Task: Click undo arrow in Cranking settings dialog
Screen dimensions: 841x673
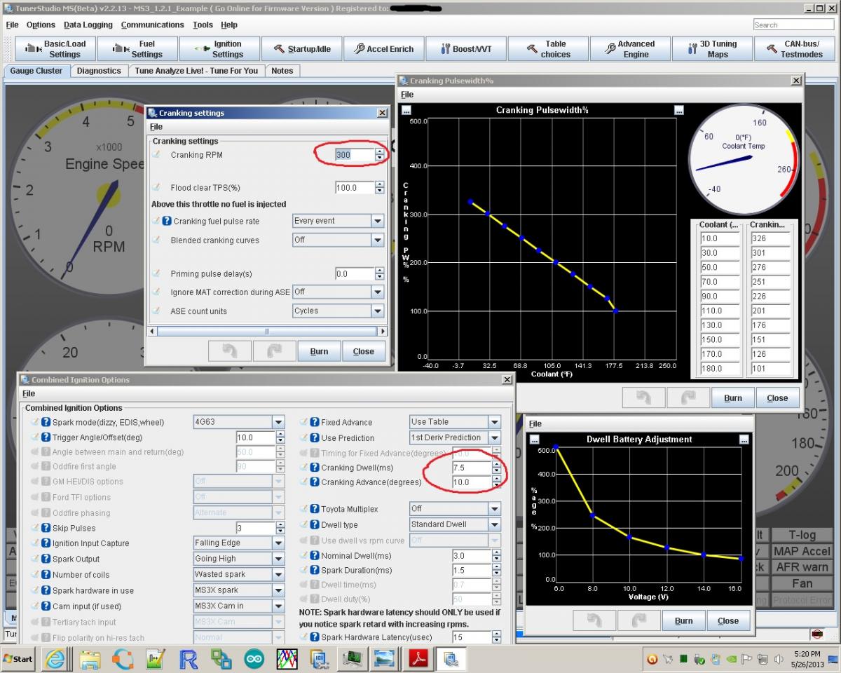Action: [x=229, y=351]
